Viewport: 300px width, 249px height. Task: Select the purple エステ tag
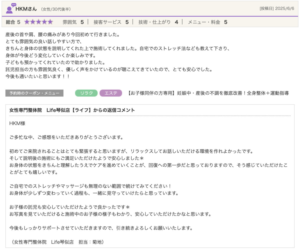(x=110, y=93)
